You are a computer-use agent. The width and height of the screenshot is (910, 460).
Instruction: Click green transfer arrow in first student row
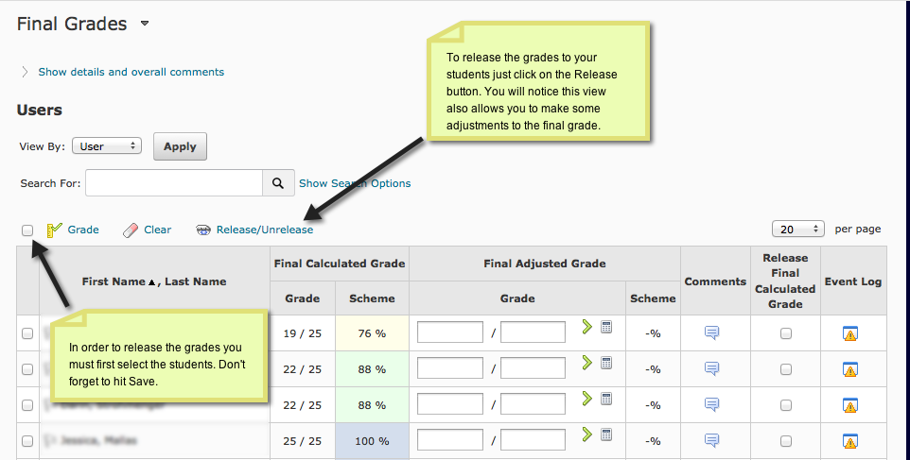coord(587,327)
